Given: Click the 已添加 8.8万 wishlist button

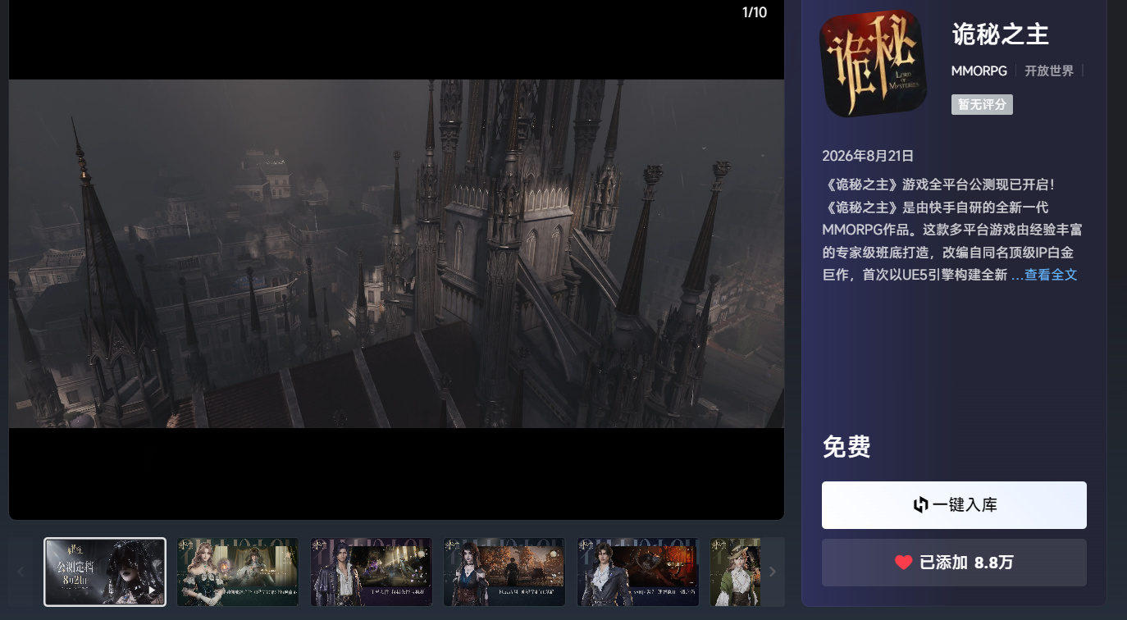Looking at the screenshot, I should coord(954,563).
